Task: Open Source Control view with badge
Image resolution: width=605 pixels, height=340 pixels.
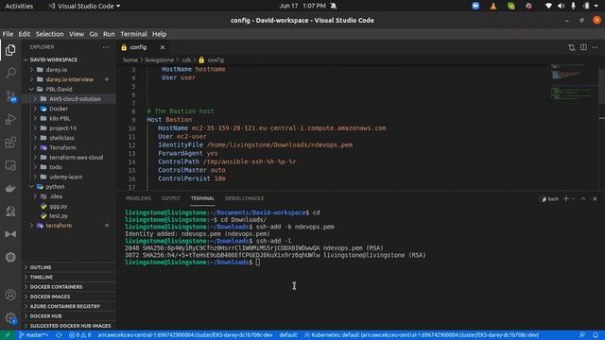Action: (10, 96)
